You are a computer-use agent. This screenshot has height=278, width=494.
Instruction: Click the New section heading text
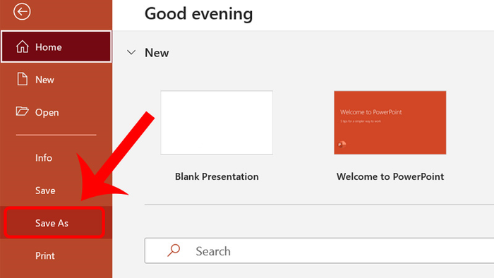[x=157, y=53]
